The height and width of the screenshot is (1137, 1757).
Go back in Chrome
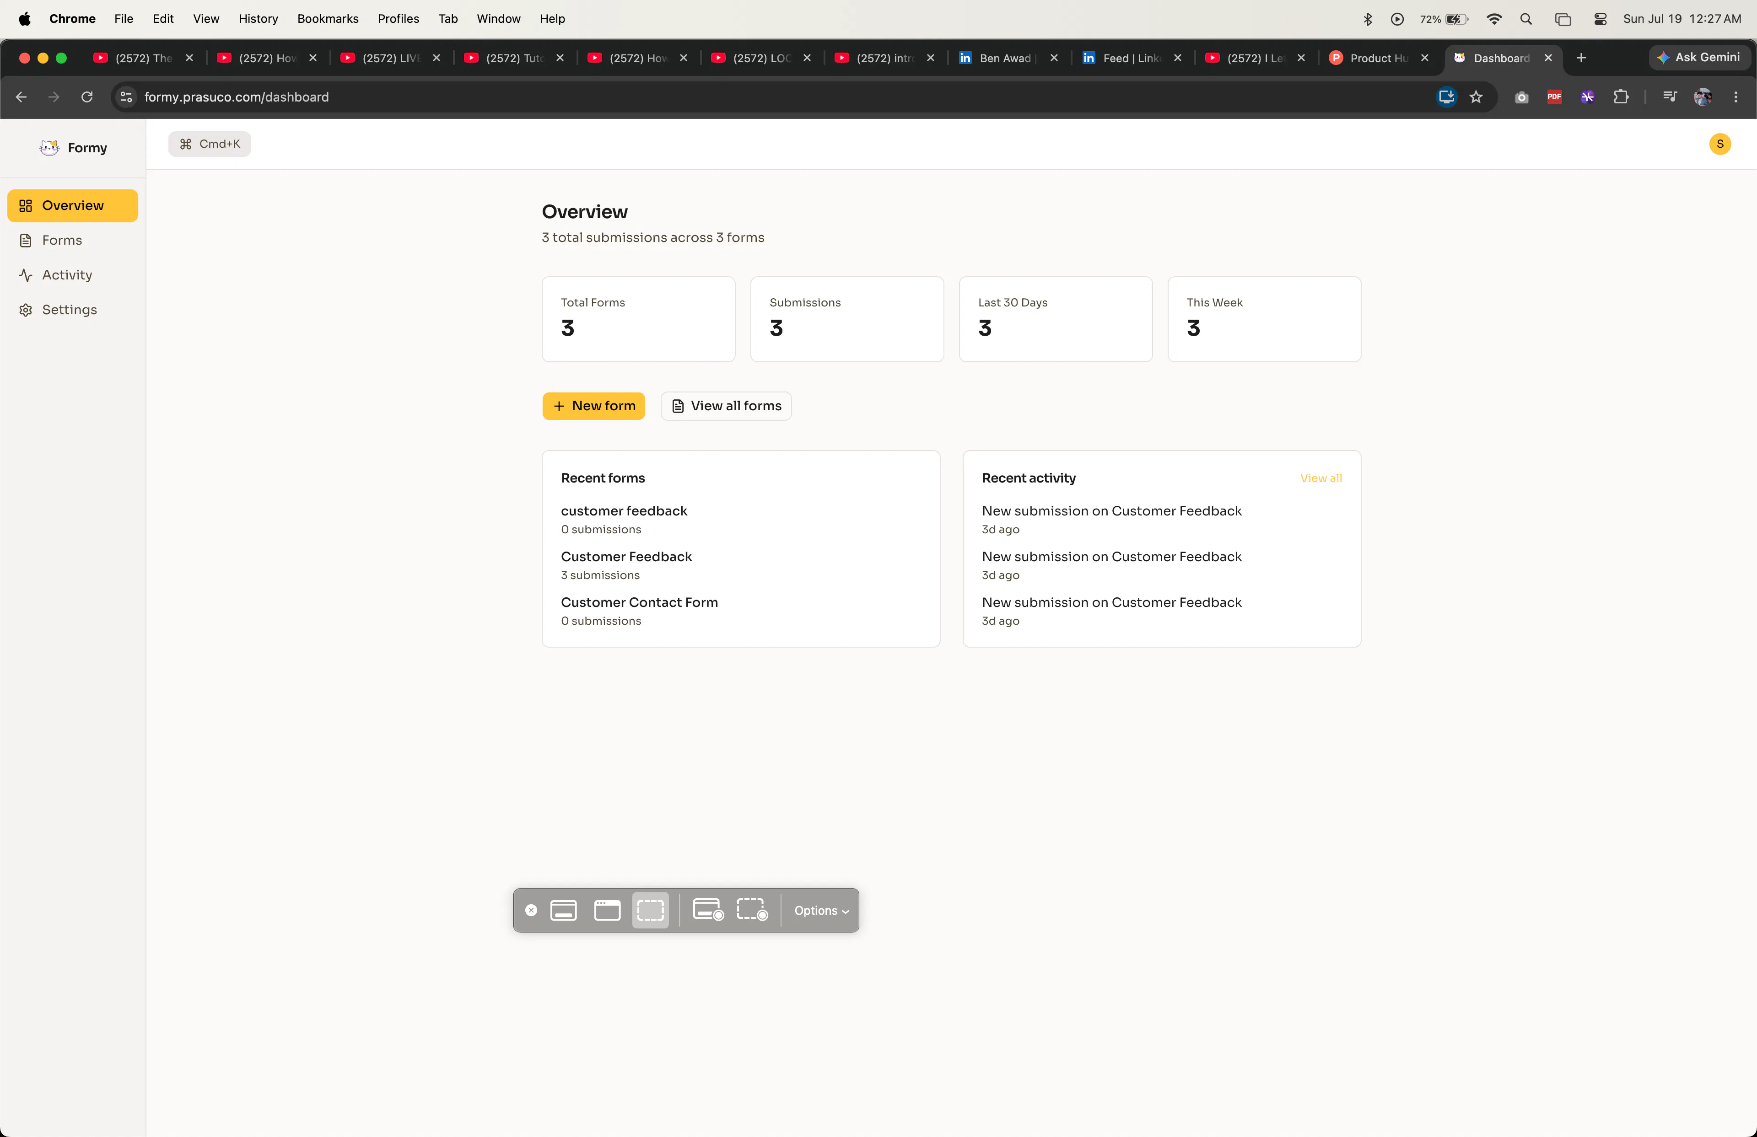point(21,97)
